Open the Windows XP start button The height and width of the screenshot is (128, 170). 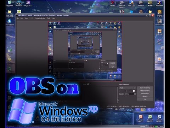tap(11, 127)
